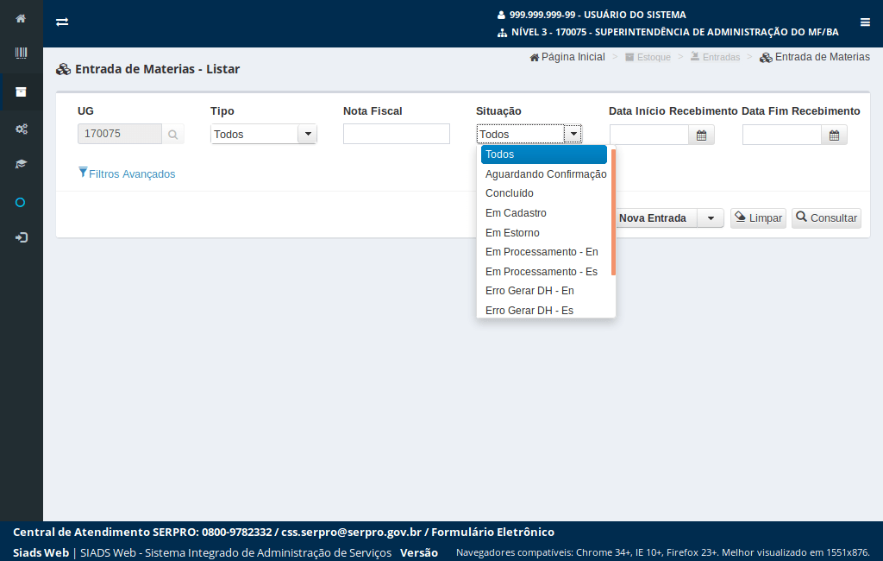Open calendar for Data Início Recebimento
The height and width of the screenshot is (561, 883).
(701, 136)
